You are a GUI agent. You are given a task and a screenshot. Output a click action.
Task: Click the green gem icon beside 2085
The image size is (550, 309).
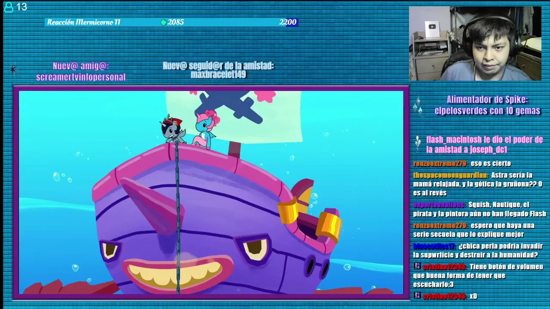163,22
